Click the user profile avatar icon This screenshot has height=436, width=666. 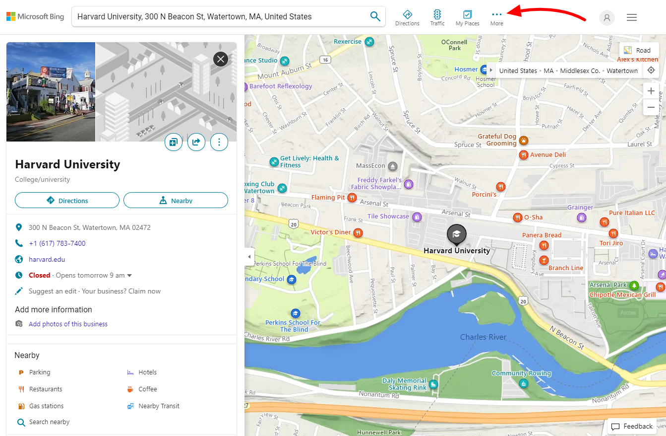point(606,17)
